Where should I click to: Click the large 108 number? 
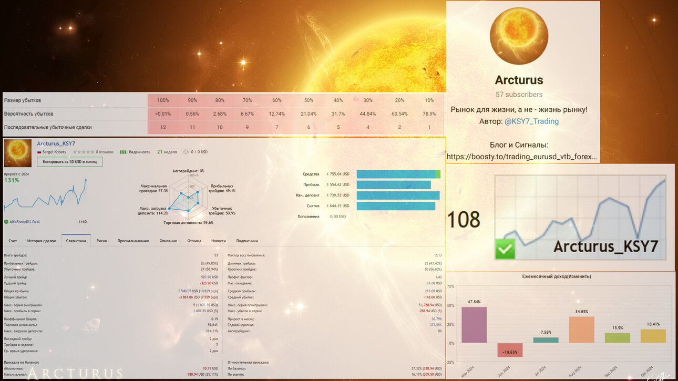pos(464,220)
